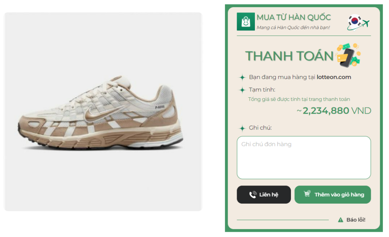Image resolution: width=389 pixels, height=237 pixels.
Task: Click the warning triangle icon near Báo lỗi
Action: pos(340,220)
